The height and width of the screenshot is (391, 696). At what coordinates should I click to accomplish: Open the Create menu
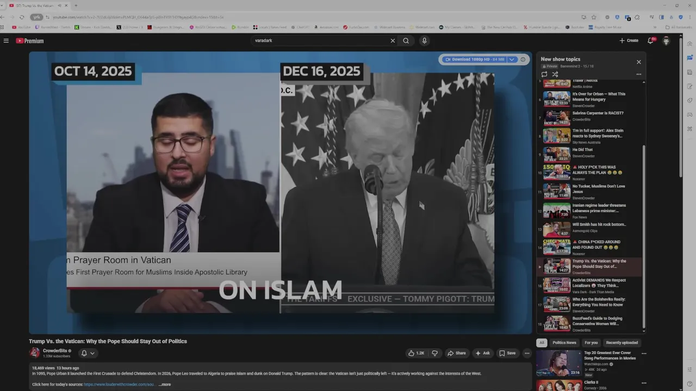click(629, 41)
